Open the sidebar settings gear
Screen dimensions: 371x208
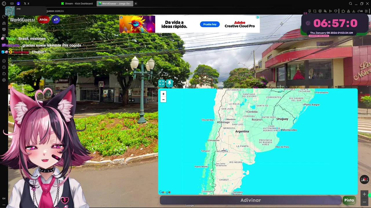click(4, 80)
